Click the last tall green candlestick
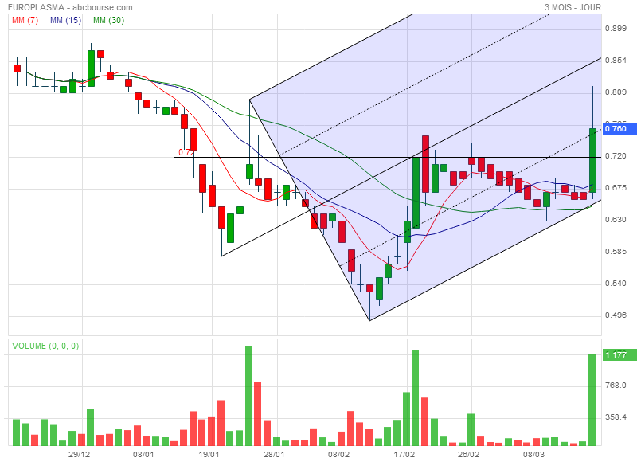637x462 pixels. coord(592,160)
